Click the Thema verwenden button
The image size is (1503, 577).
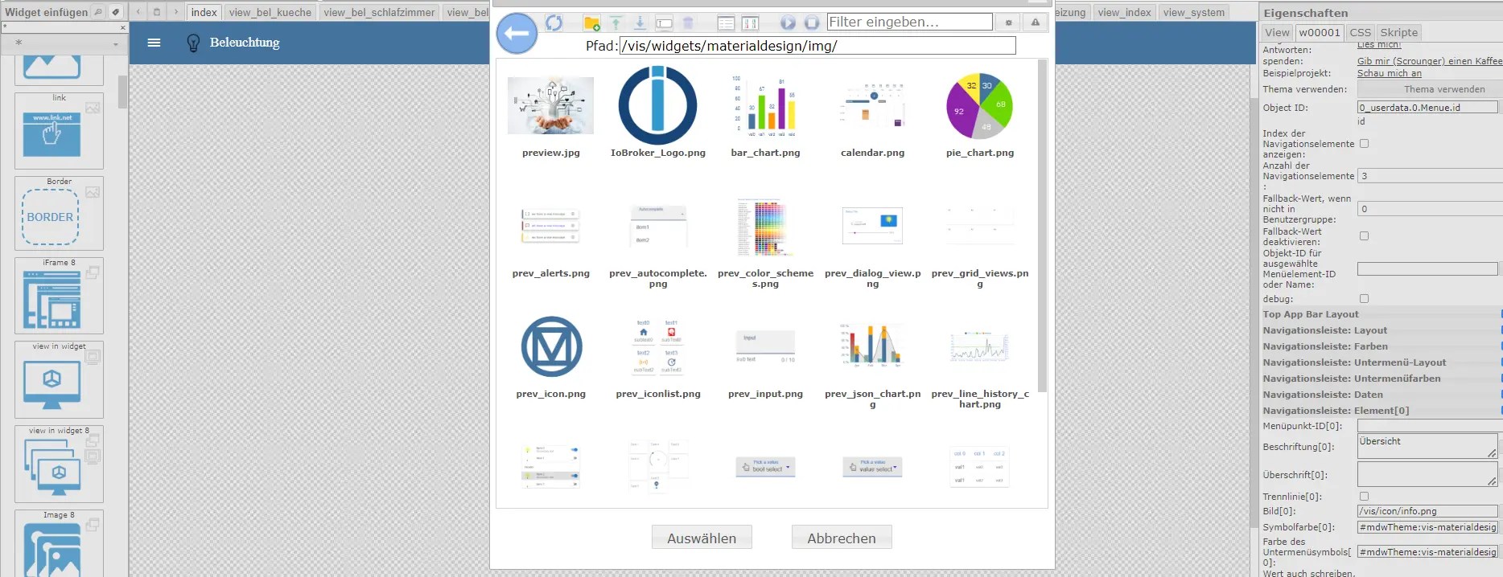1429,89
